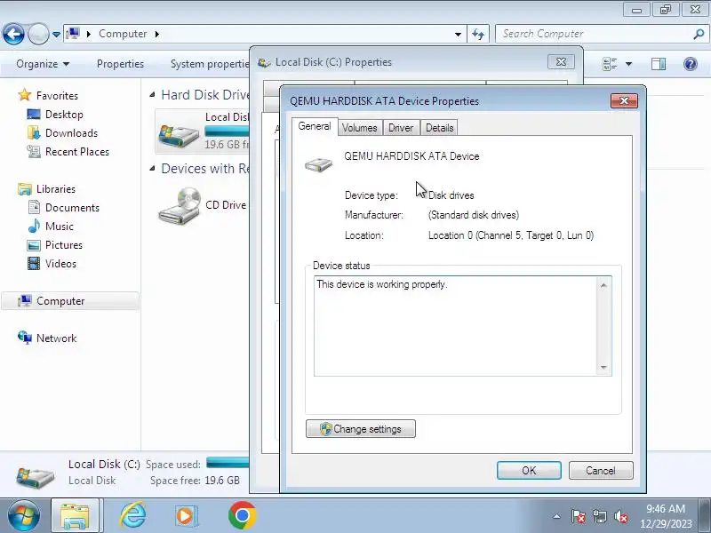Viewport: 711px width, 533px height.
Task: Click the text "Location 0 (Channel 5, Target 0, Lun 0)"
Action: click(x=510, y=235)
